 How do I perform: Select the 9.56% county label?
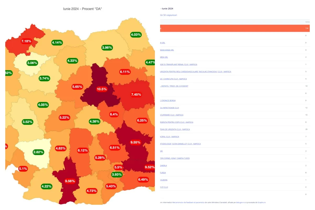(70, 181)
